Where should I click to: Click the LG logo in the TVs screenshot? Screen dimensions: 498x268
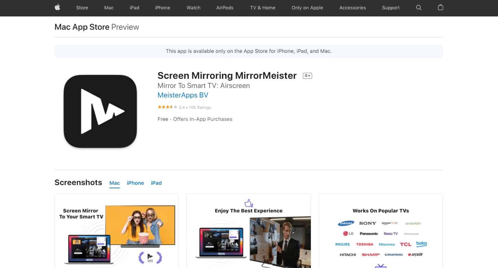[348, 234]
